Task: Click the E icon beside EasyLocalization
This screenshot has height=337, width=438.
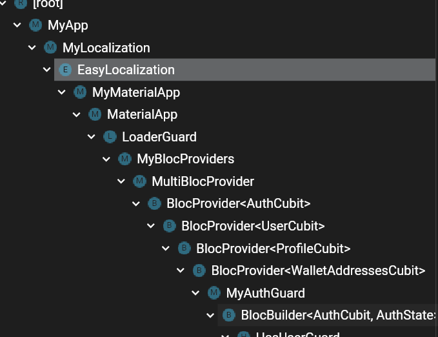Action: click(65, 70)
